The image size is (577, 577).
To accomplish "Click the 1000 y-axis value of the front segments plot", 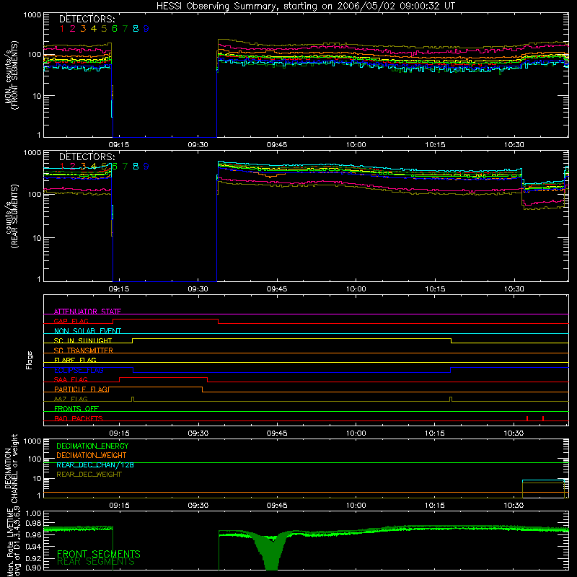I will click(x=32, y=15).
